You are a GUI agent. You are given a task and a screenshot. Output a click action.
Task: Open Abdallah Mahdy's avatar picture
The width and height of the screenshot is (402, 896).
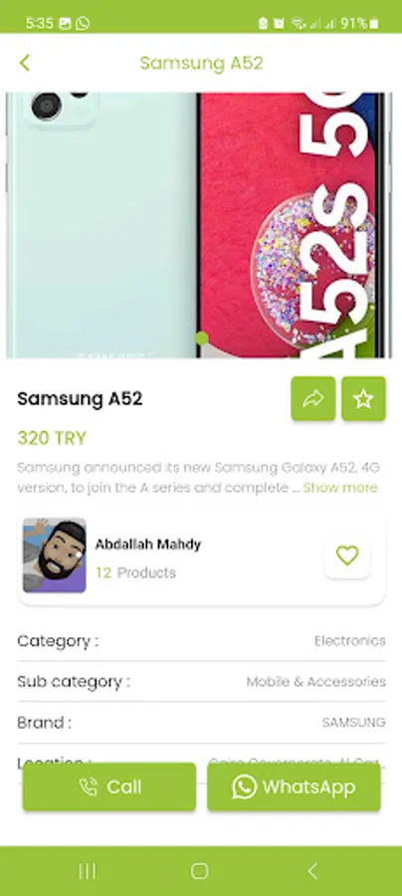pos(55,556)
